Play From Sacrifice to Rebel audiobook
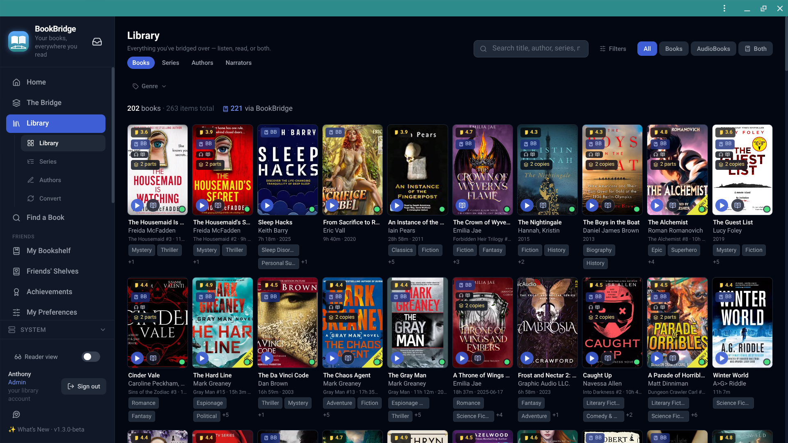The height and width of the screenshot is (443, 788). [332, 205]
